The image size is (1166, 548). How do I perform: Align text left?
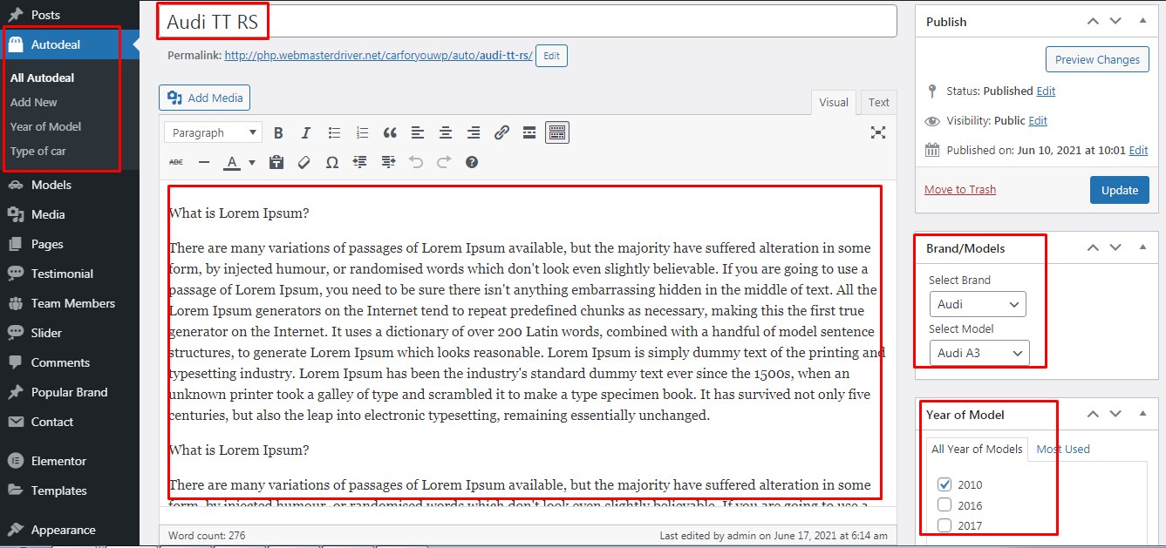(x=418, y=132)
